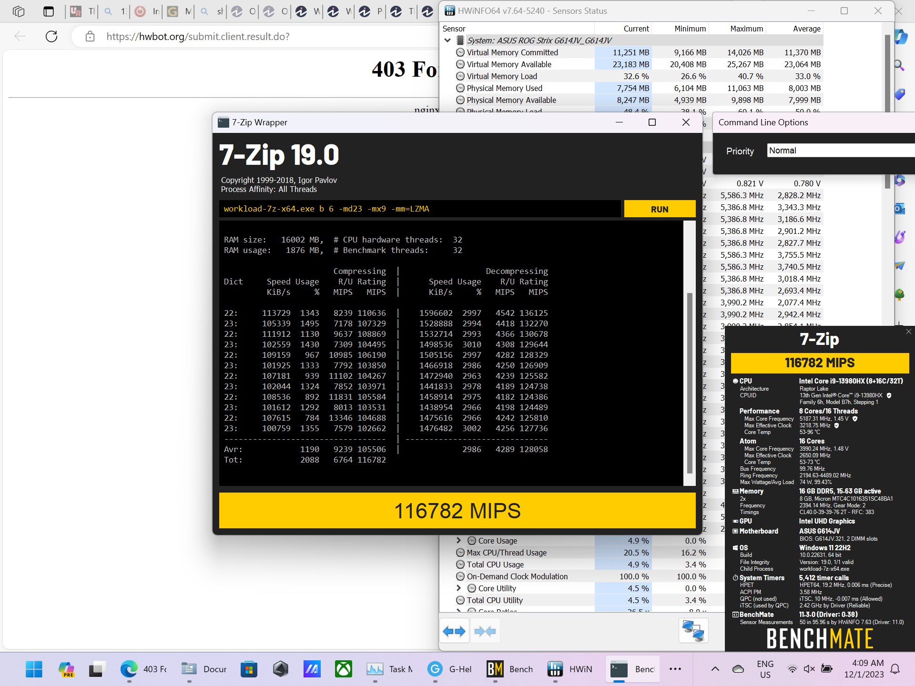Switch to the search tab labeled sh

coord(212,11)
